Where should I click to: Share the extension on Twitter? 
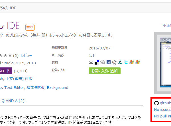126,62
